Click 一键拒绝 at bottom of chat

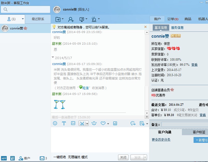pyautogui.click(x=60, y=157)
